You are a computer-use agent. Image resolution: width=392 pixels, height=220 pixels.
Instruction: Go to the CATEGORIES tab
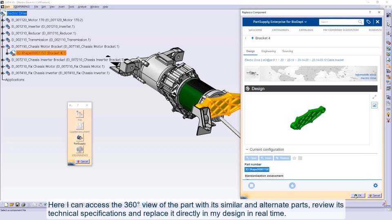pos(281,30)
